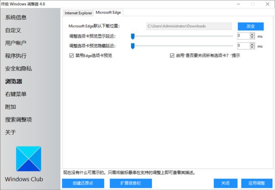Toggle the 是否要关闭所有选项卡 prompt checkbox
The image size is (275, 190).
coord(172,56)
